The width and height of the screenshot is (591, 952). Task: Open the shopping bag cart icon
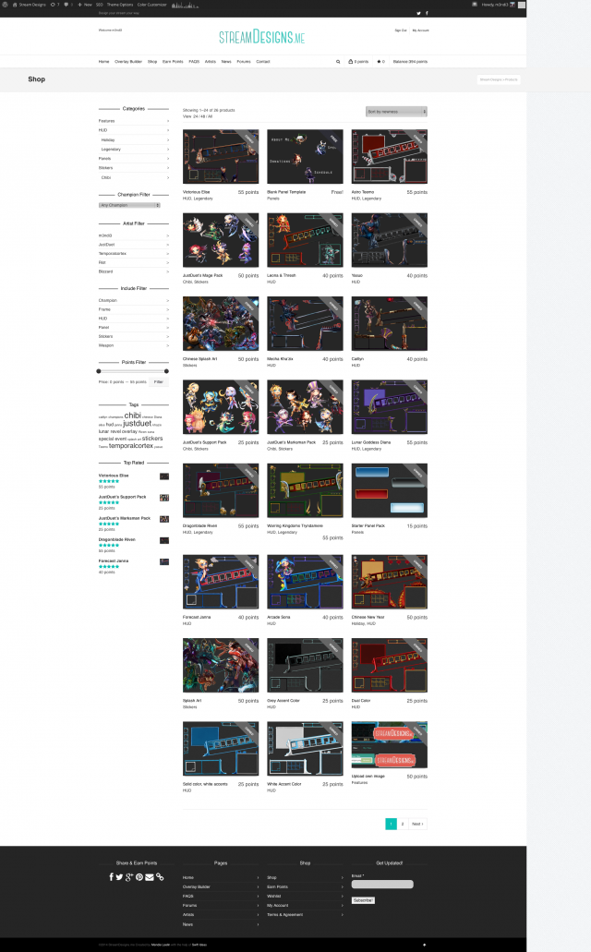point(351,61)
